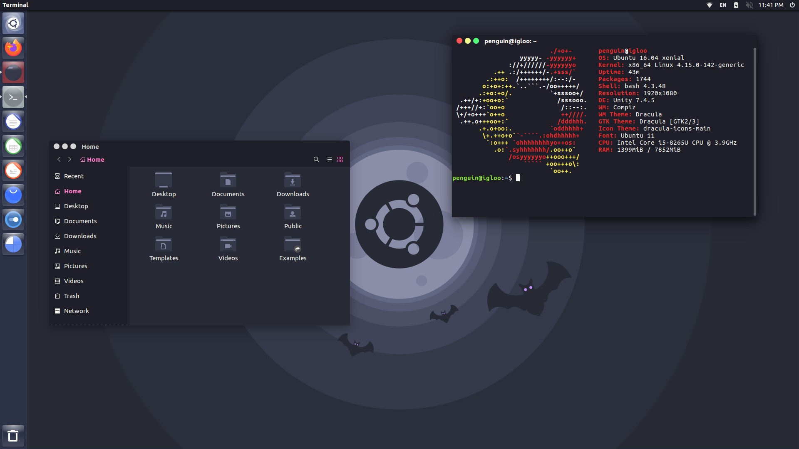Viewport: 799px width, 449px height.
Task: Click the Terminal app menu title
Action: coord(15,5)
